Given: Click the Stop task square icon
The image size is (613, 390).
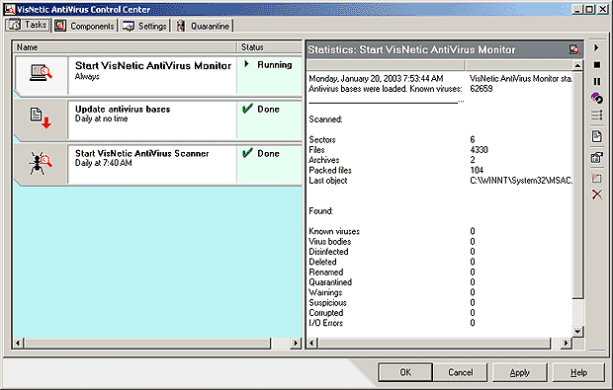Looking at the screenshot, I should click(x=596, y=65).
